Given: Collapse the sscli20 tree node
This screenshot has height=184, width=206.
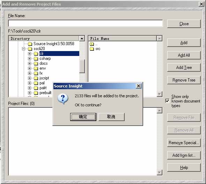Looking at the screenshot, I should click(24, 49).
